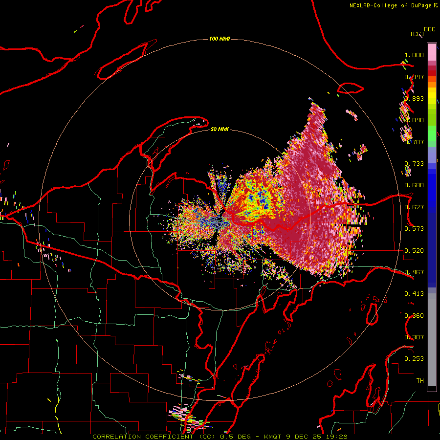The width and height of the screenshot is (440, 440).
Task: Click the 0.947 value on the color scale
Action: coord(414,77)
